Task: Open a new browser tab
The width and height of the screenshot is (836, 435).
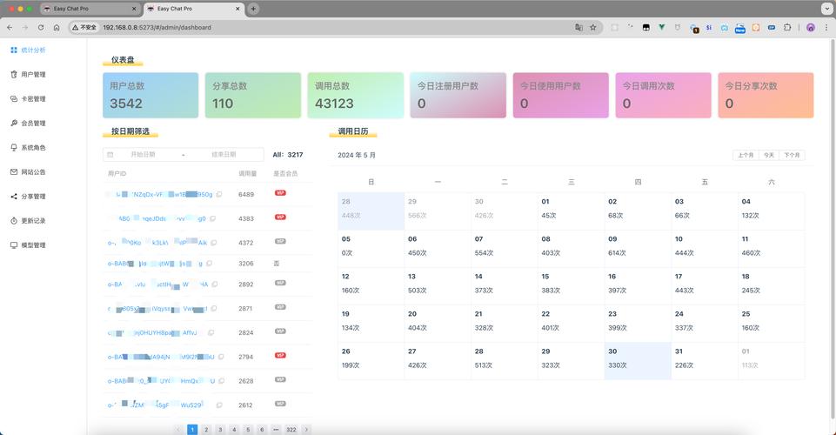Action: [253, 9]
